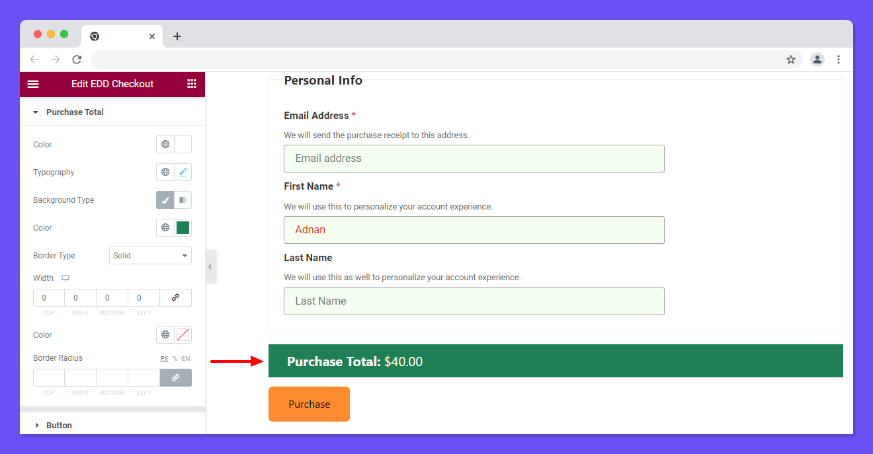Toggle the border width link values button

(175, 298)
